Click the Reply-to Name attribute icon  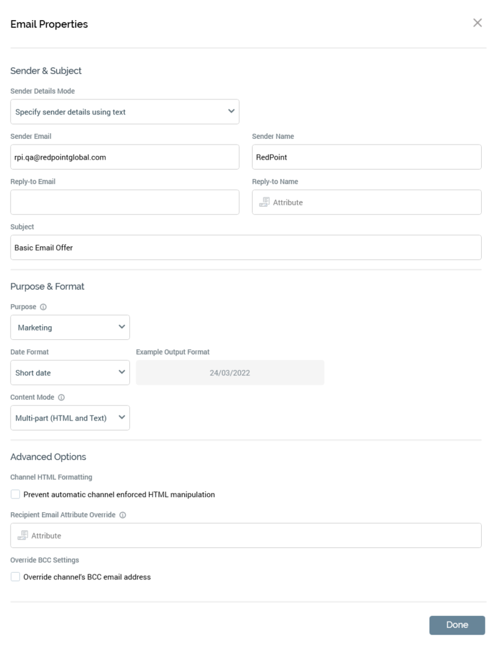(264, 202)
